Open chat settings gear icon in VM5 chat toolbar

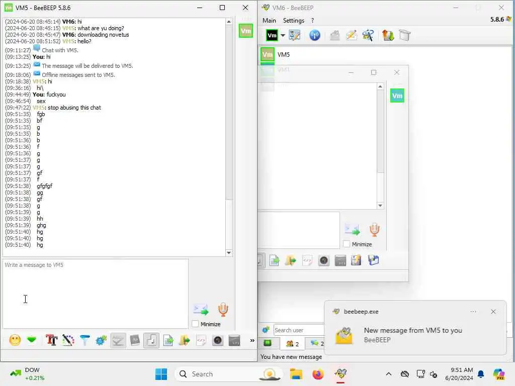coord(101,340)
